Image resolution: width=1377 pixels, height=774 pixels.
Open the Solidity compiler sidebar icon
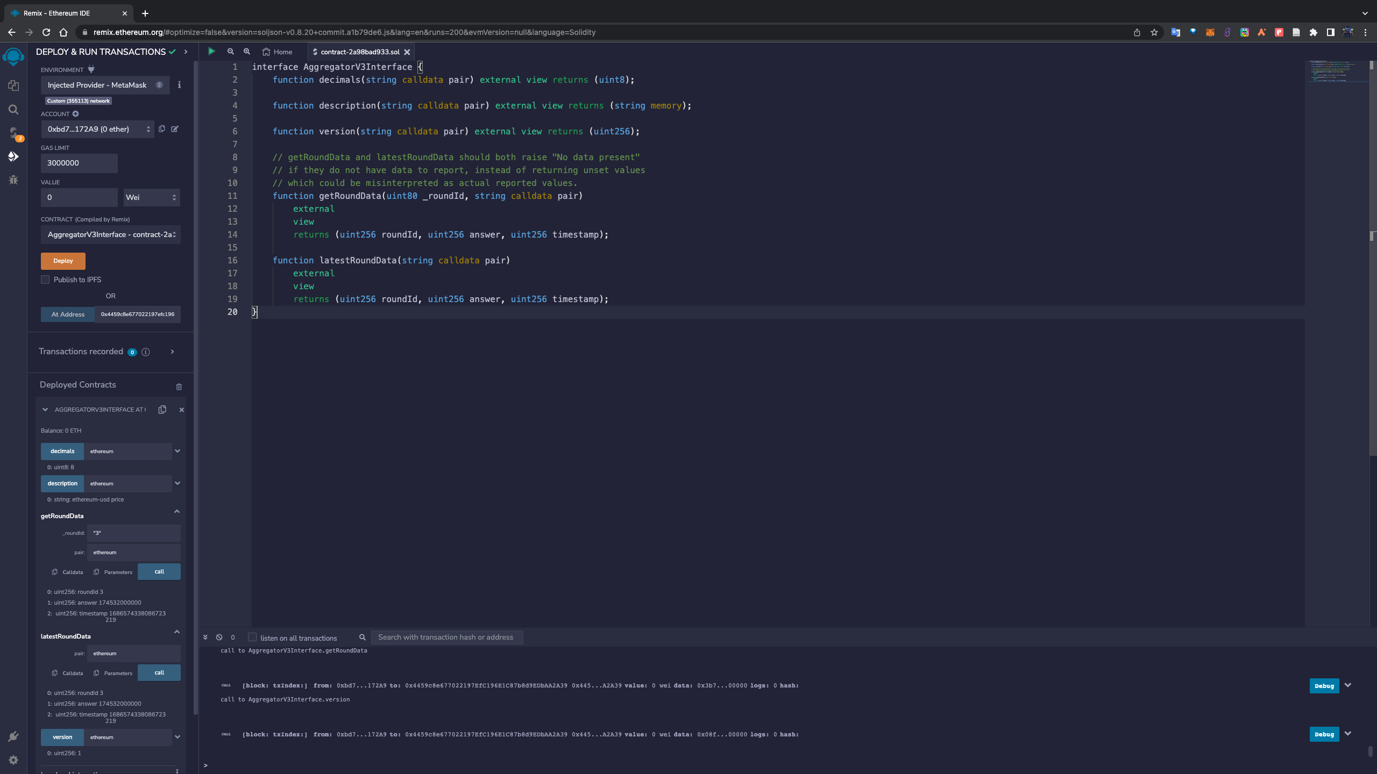[x=13, y=133]
